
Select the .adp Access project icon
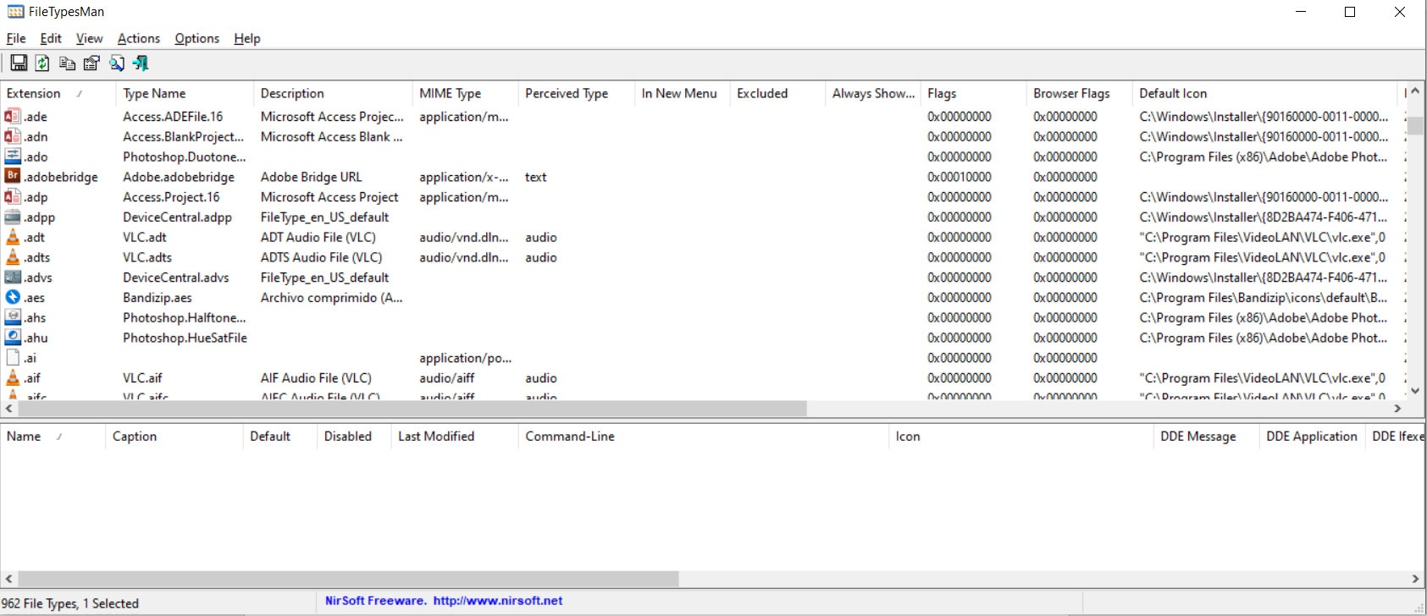13,196
